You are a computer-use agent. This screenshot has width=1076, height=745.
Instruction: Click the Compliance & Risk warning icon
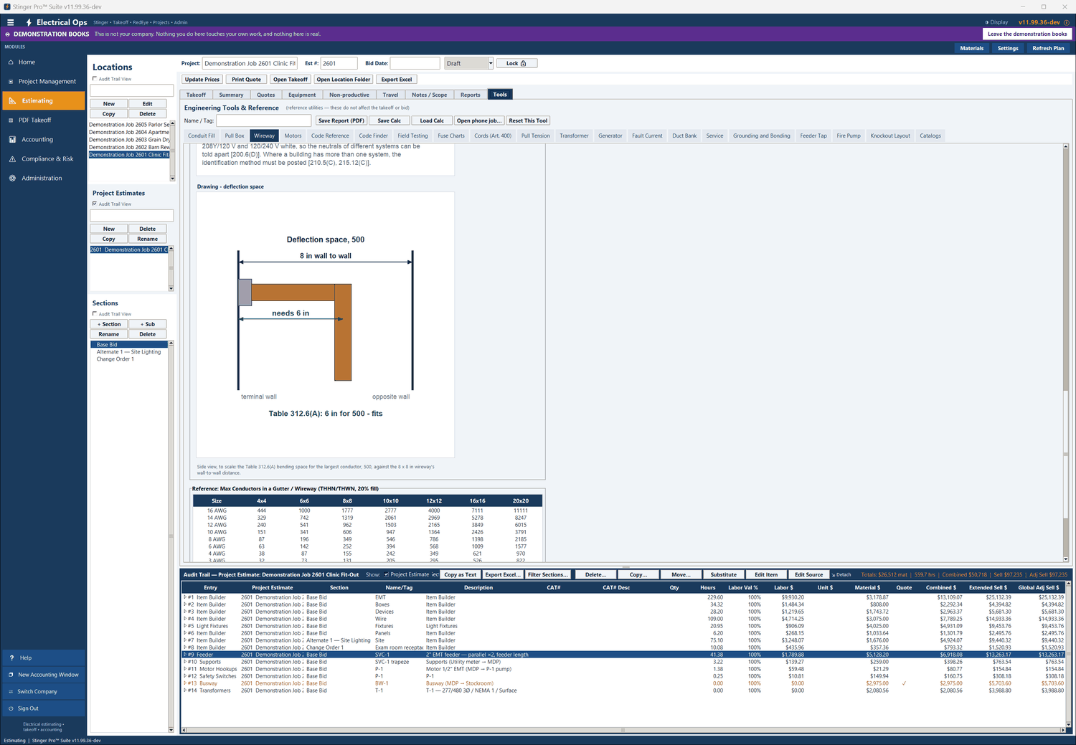(x=11, y=159)
